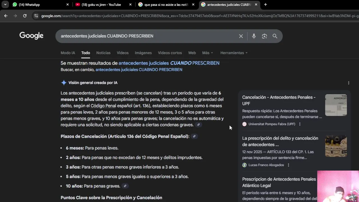Open AI overview three-dot options menu
Image resolution: width=359 pixels, height=202 pixels.
pos(349,83)
